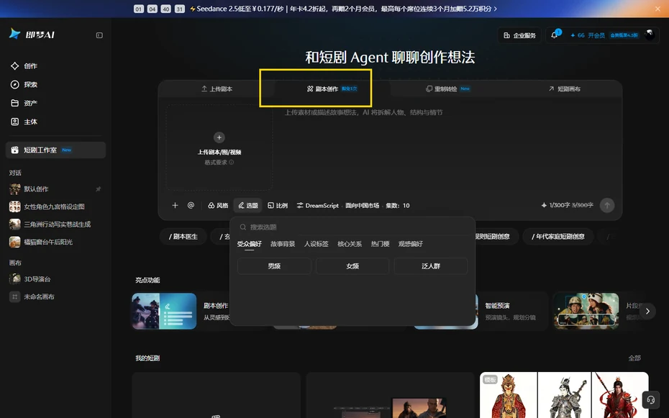Open the 风格 style selector
This screenshot has width=669, height=418.
(x=217, y=205)
